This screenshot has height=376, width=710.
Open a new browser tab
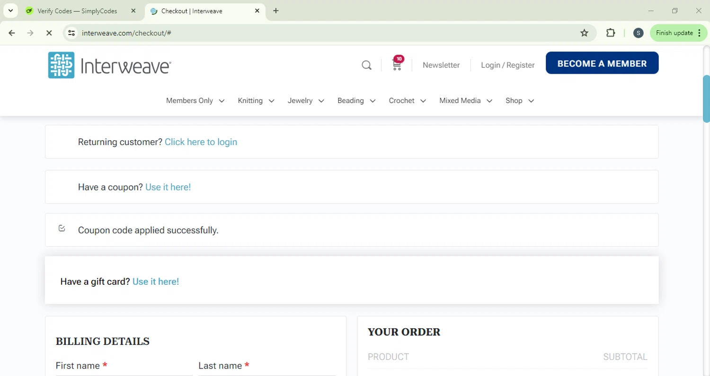(x=276, y=11)
